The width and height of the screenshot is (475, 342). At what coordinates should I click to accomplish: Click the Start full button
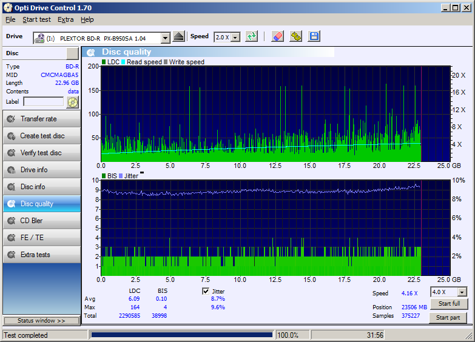(x=449, y=304)
